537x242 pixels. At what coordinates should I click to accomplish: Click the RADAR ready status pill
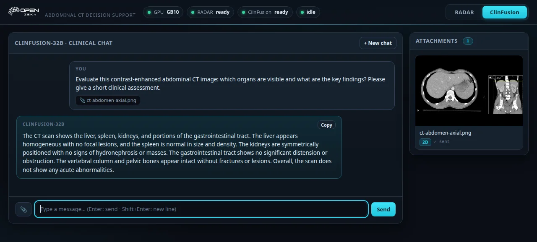(x=210, y=12)
